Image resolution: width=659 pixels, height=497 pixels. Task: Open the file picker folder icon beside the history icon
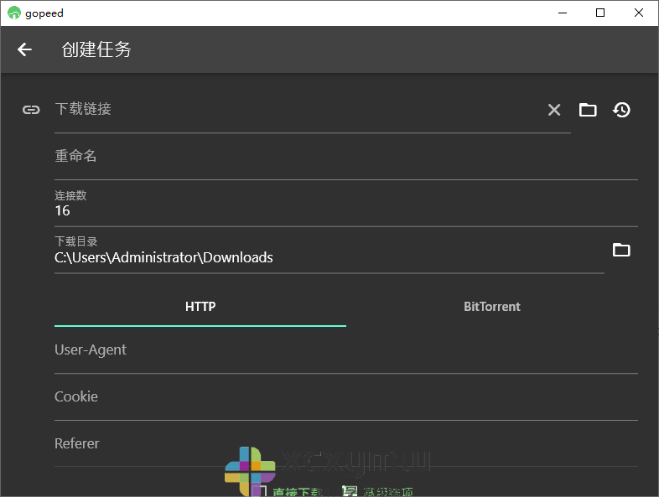coord(588,110)
